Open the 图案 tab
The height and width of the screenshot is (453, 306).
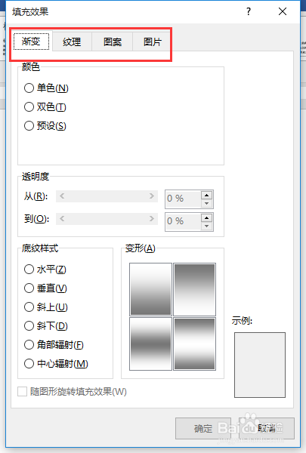(113, 42)
